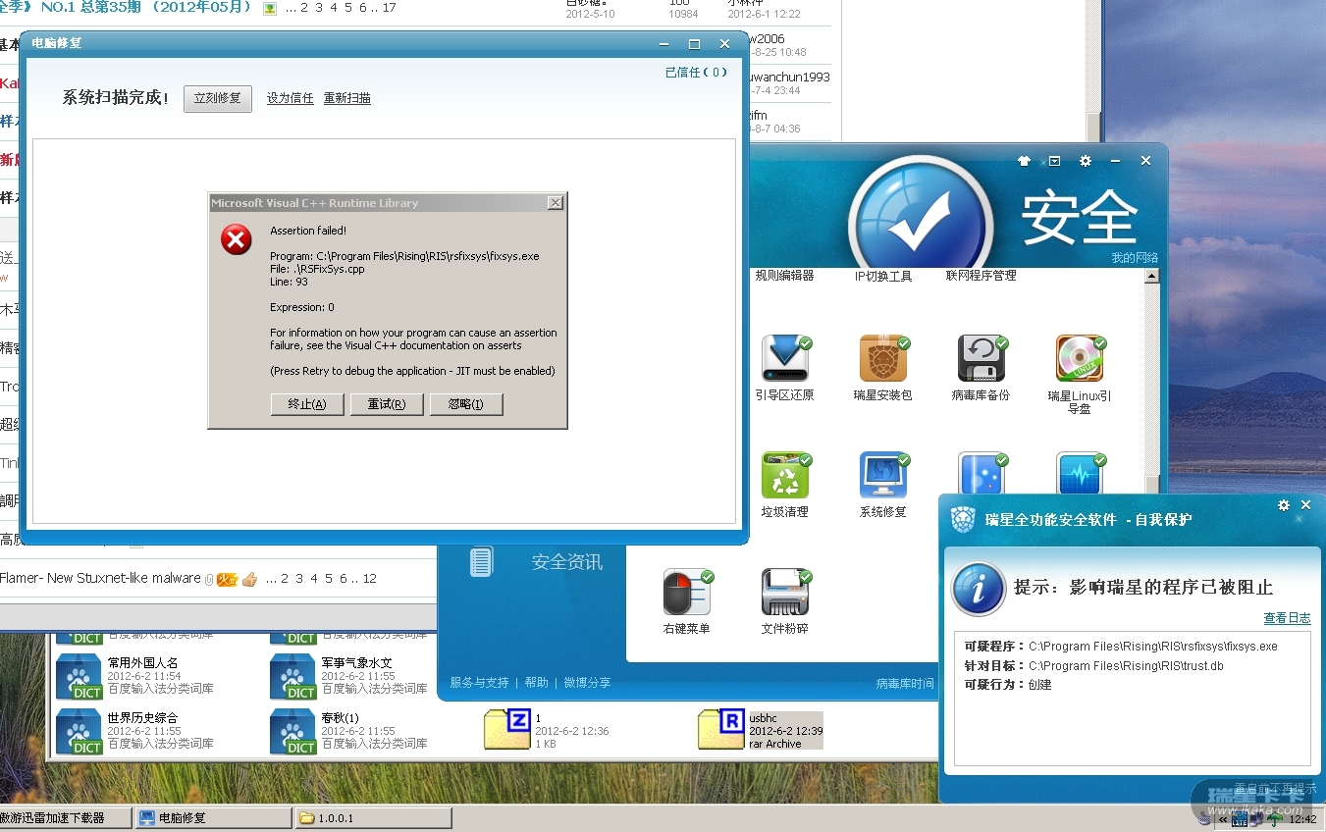The image size is (1326, 832).
Task: Click the green umbrella Rising tray icon
Action: click(x=1274, y=819)
